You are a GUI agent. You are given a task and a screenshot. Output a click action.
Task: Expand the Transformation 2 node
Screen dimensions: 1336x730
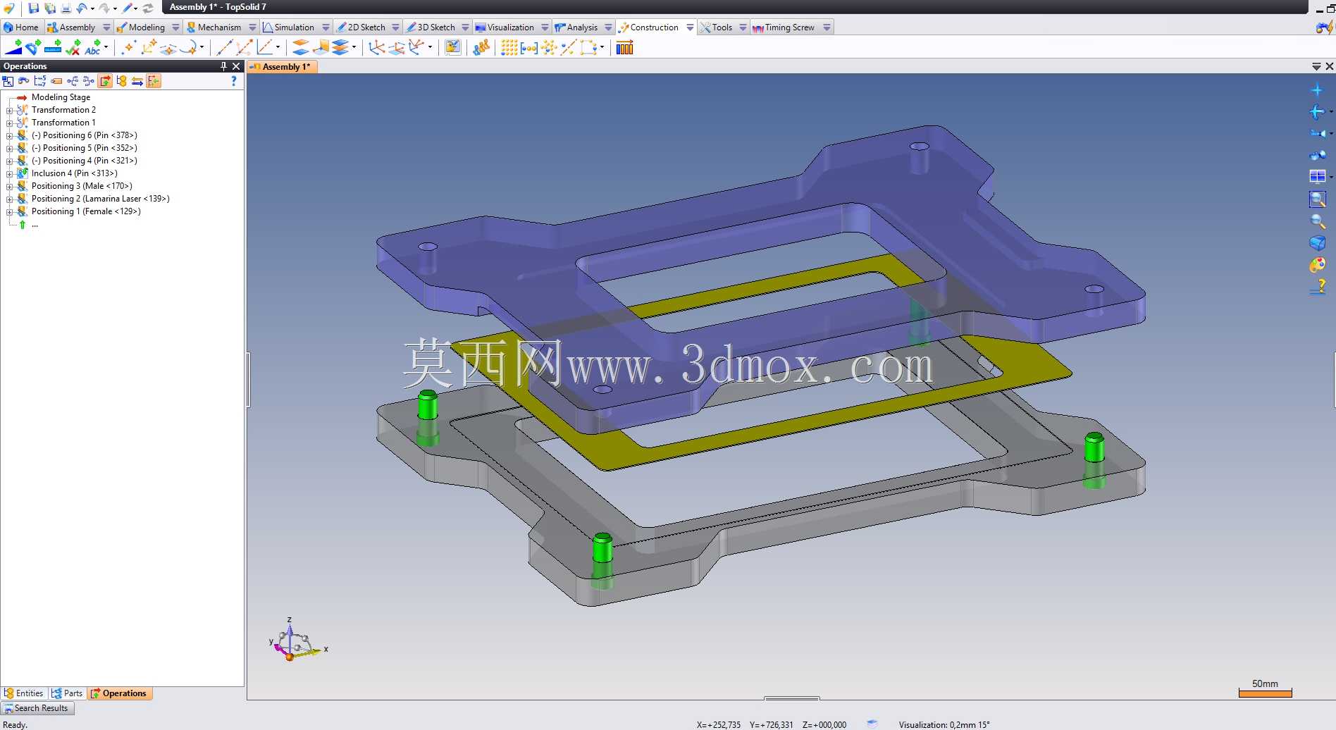[x=9, y=110]
